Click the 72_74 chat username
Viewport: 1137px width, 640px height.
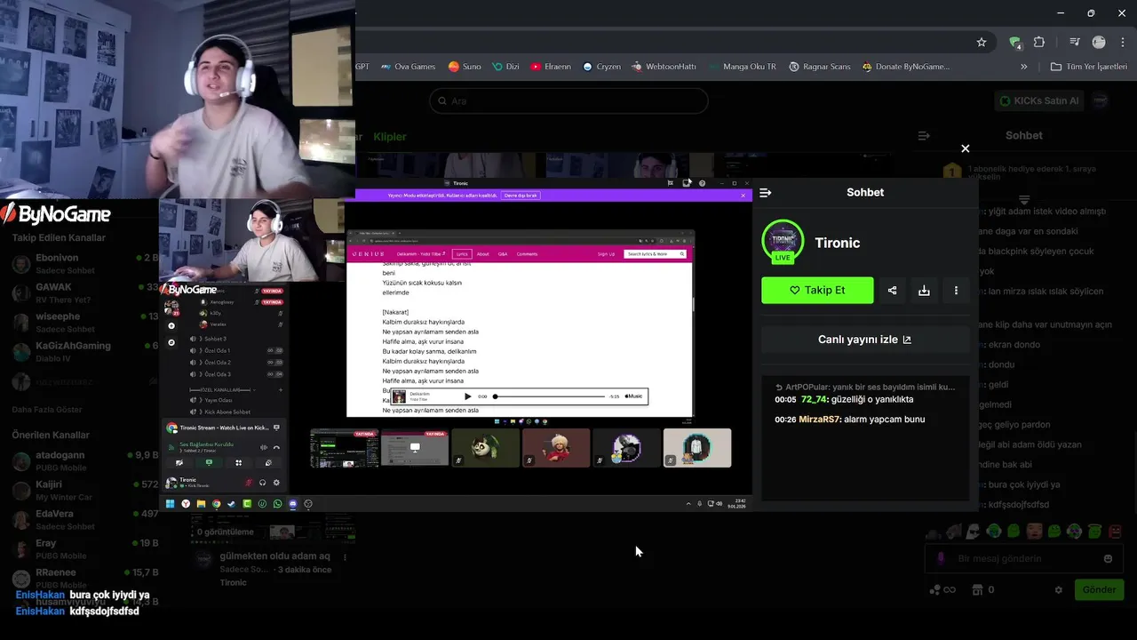point(814,399)
